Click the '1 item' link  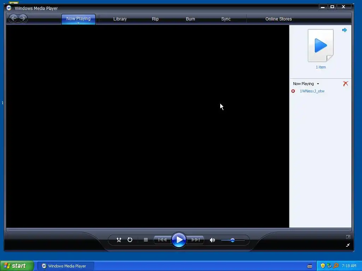pyautogui.click(x=321, y=67)
